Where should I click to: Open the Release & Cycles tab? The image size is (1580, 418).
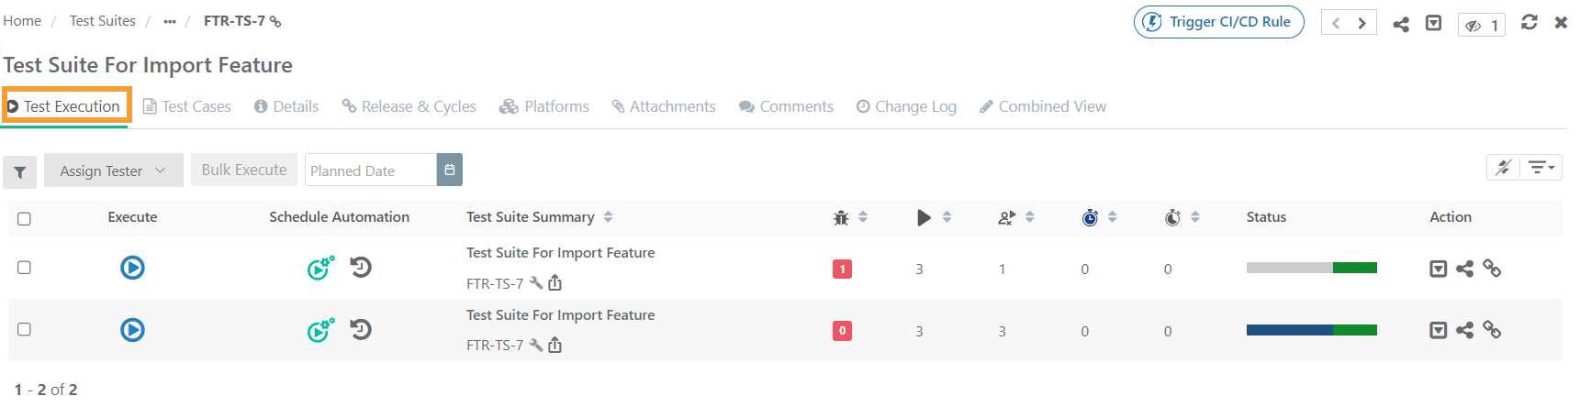click(409, 106)
